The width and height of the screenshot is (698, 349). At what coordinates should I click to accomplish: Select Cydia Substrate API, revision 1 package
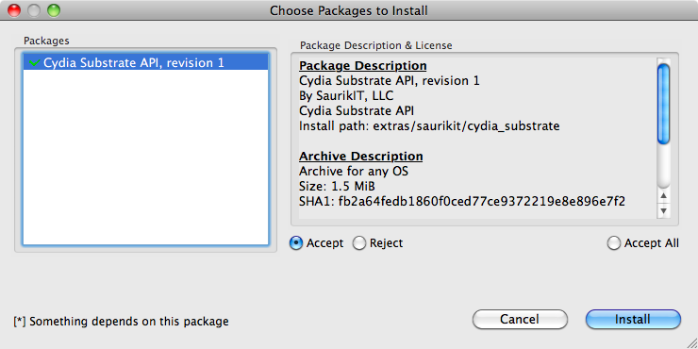tap(145, 63)
